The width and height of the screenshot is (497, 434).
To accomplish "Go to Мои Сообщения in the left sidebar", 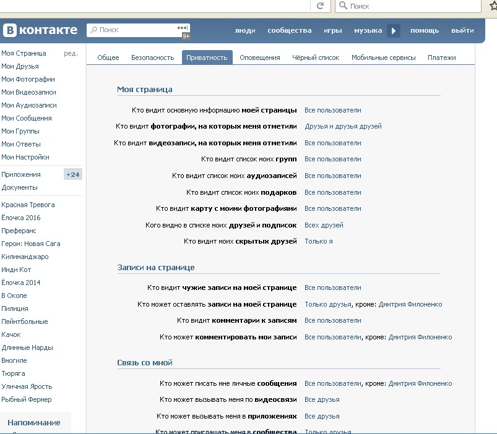I will [x=27, y=118].
